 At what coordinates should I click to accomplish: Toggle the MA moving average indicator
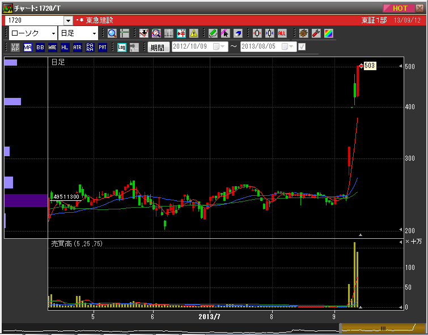click(x=28, y=48)
